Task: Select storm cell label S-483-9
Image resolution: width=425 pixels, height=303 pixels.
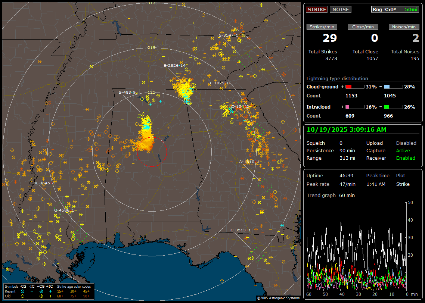Action: (x=127, y=93)
